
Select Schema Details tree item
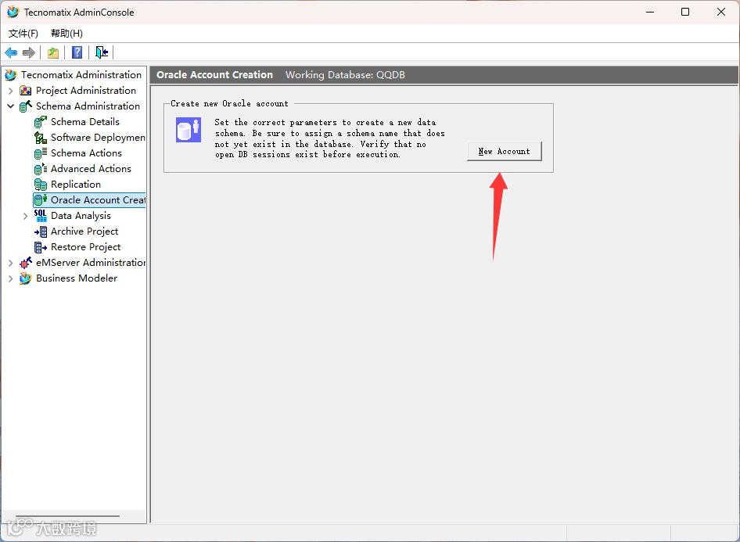[x=85, y=122]
